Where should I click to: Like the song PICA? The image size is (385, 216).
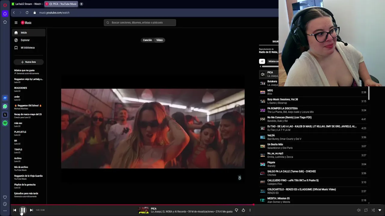click(243, 210)
